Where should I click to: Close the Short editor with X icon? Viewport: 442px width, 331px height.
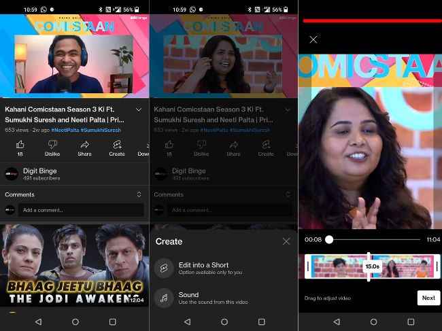tap(313, 39)
